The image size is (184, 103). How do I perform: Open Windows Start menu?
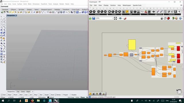click(x=3, y=100)
